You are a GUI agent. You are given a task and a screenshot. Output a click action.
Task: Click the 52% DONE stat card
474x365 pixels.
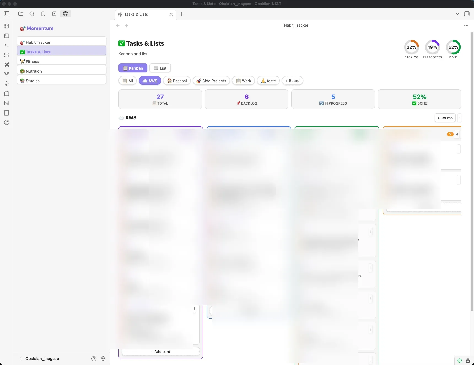(419, 99)
